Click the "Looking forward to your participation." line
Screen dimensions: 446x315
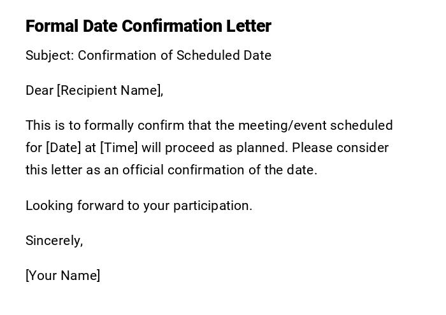pyautogui.click(x=139, y=206)
